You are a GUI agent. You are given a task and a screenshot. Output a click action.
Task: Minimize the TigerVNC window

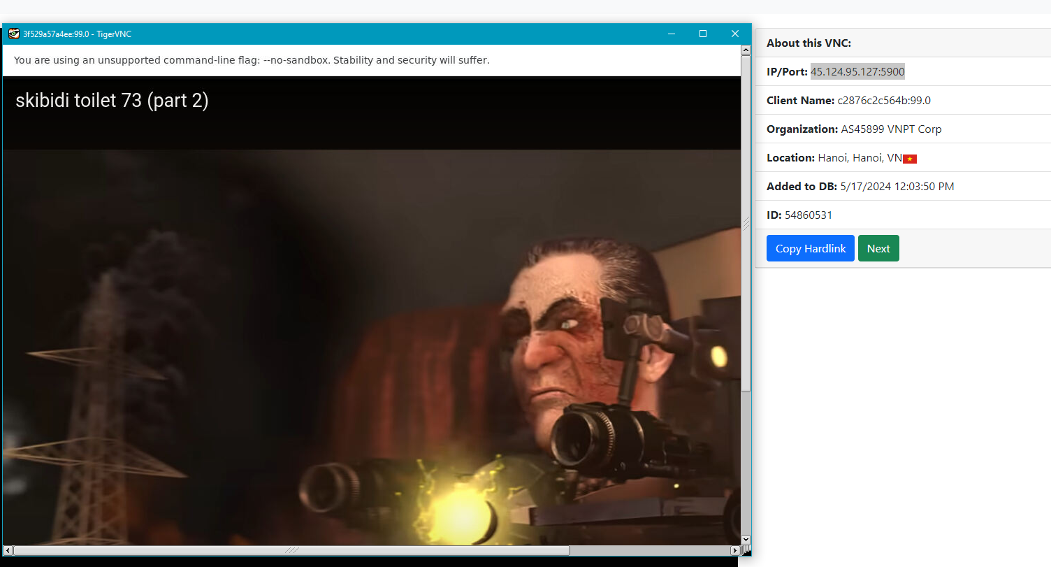pyautogui.click(x=671, y=34)
